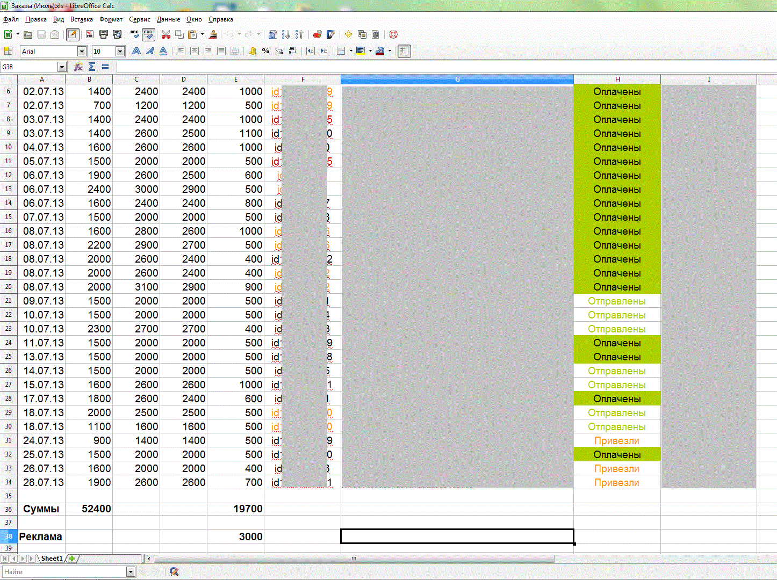Expand the font color dropdown arrow

(x=390, y=51)
